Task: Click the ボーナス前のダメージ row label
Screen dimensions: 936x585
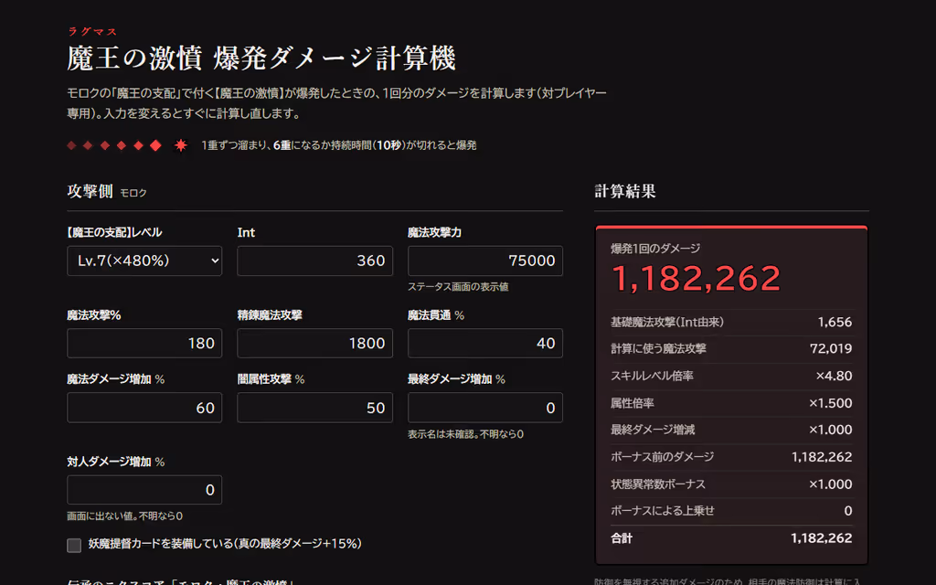Action: click(662, 457)
